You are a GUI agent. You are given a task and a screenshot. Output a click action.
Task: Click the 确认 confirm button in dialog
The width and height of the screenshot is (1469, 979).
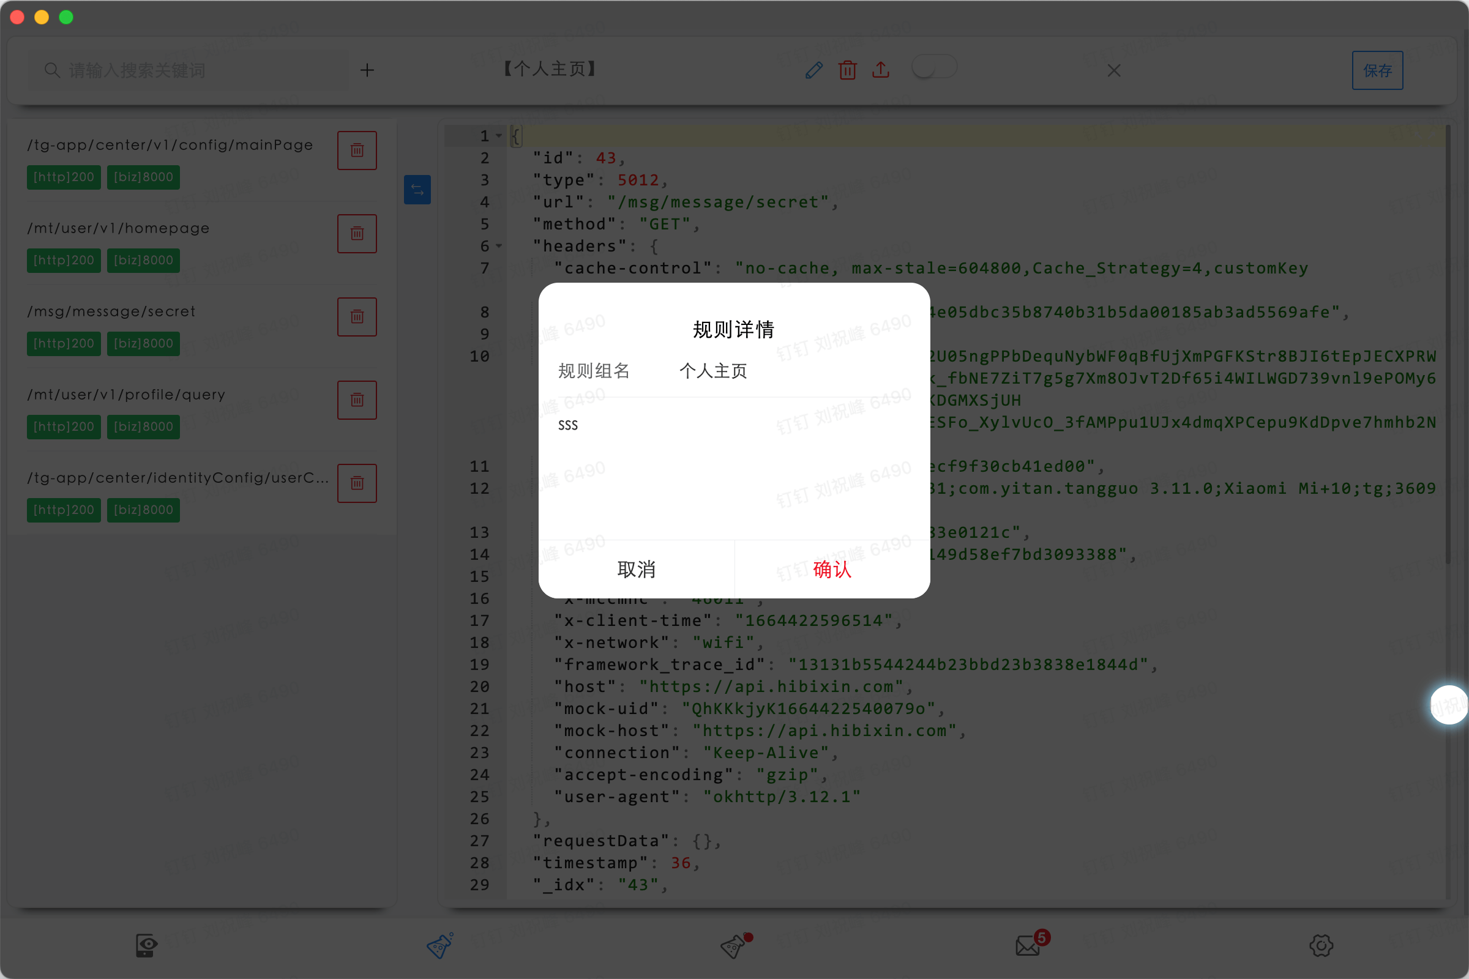[832, 569]
